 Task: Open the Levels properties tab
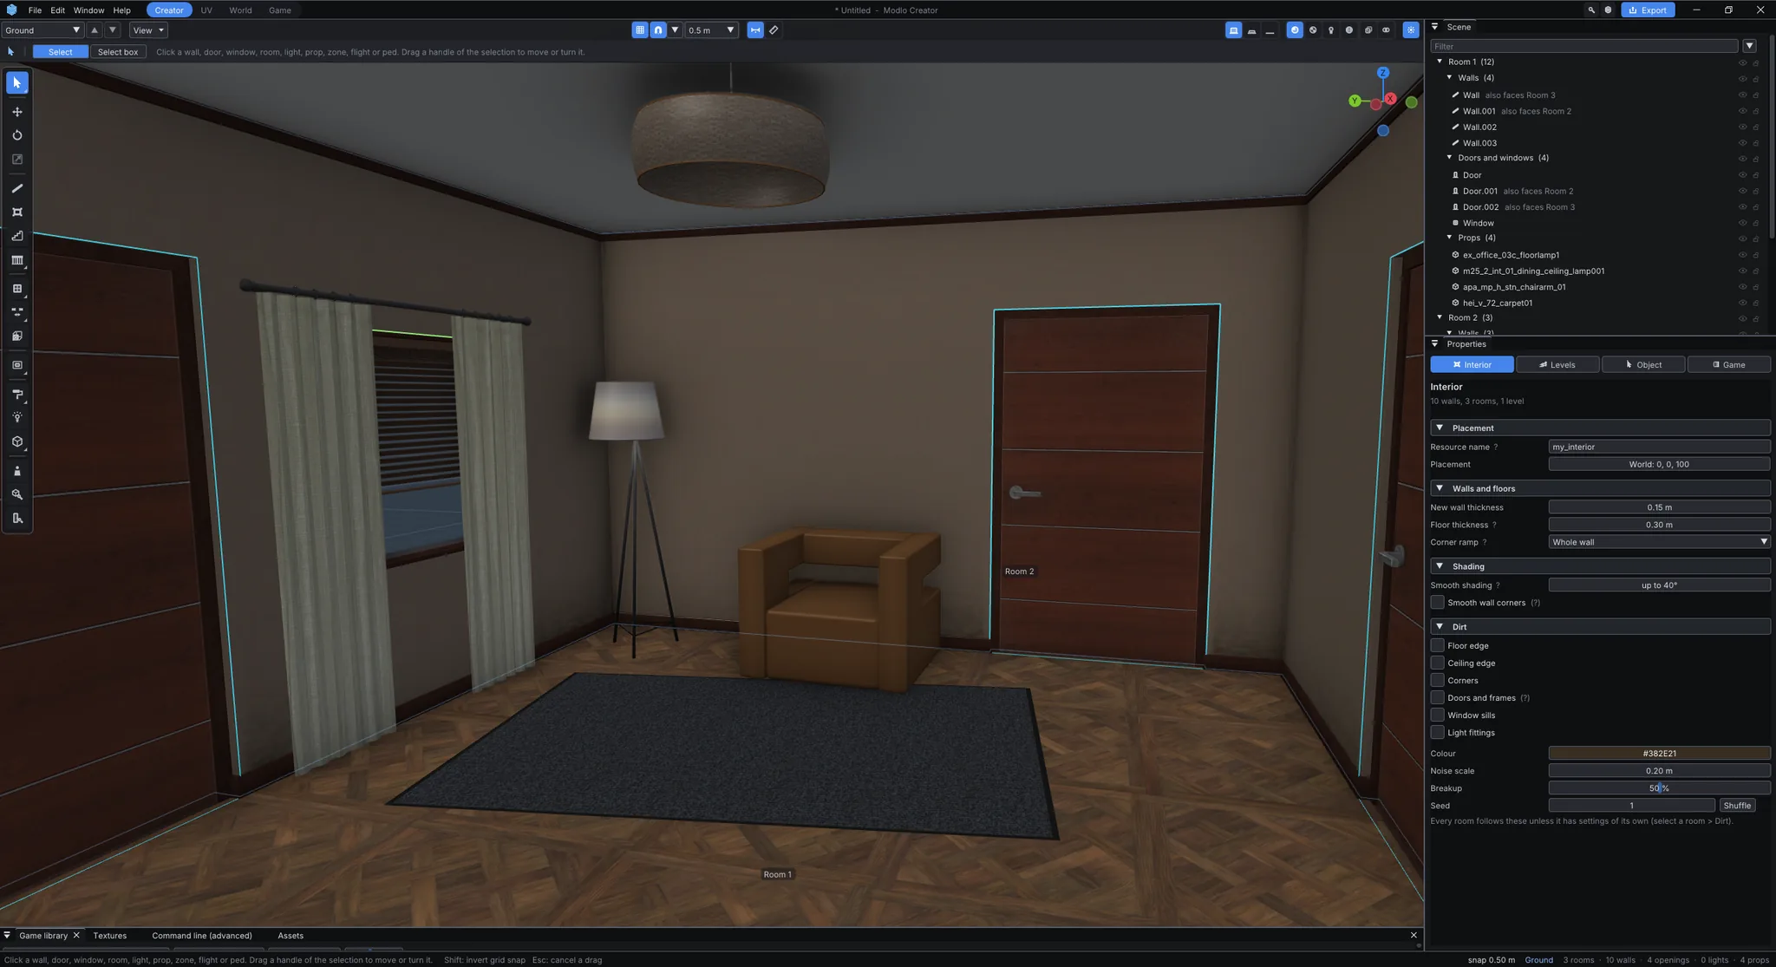1557,365
